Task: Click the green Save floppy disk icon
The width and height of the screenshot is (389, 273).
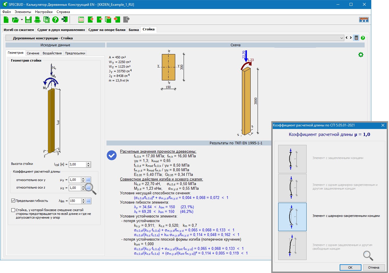Action: pyautogui.click(x=28, y=20)
